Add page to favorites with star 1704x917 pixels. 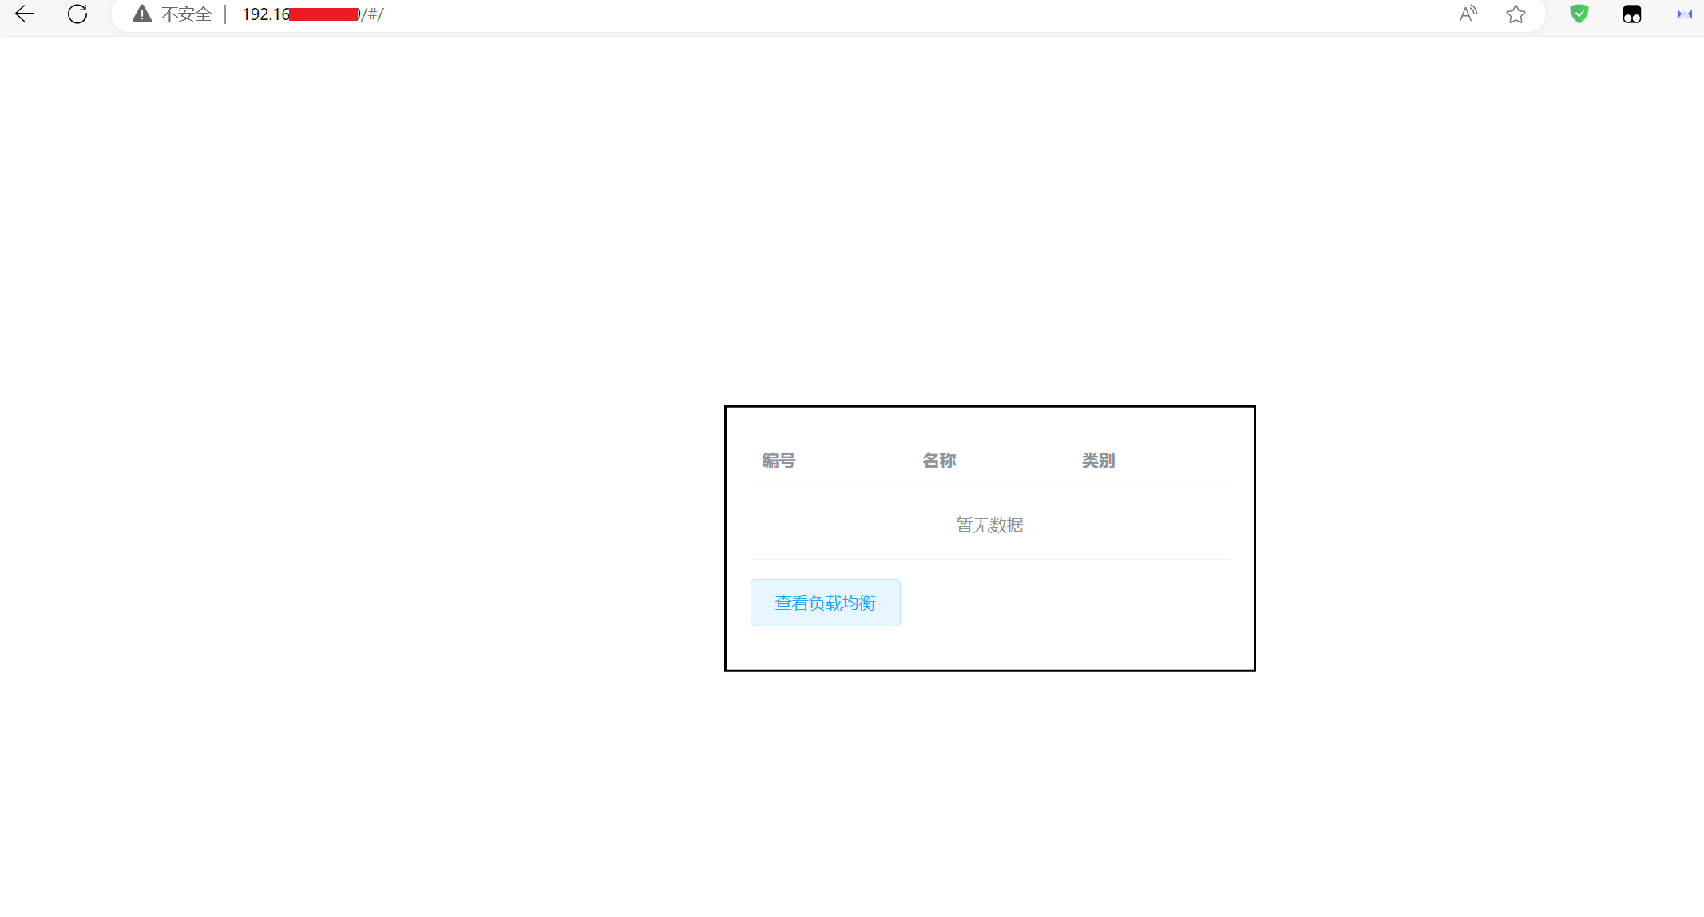[x=1516, y=14]
